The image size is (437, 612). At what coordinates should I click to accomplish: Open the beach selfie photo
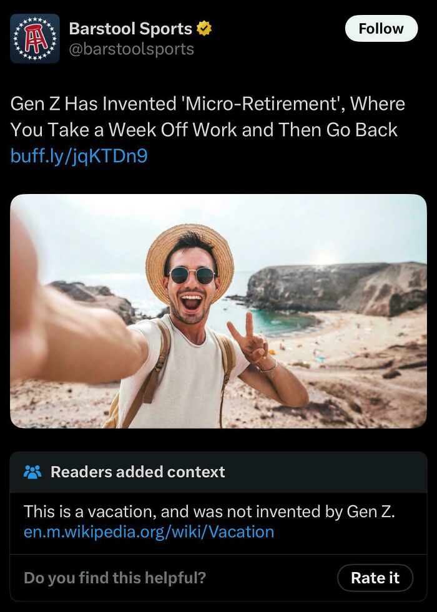tap(219, 312)
